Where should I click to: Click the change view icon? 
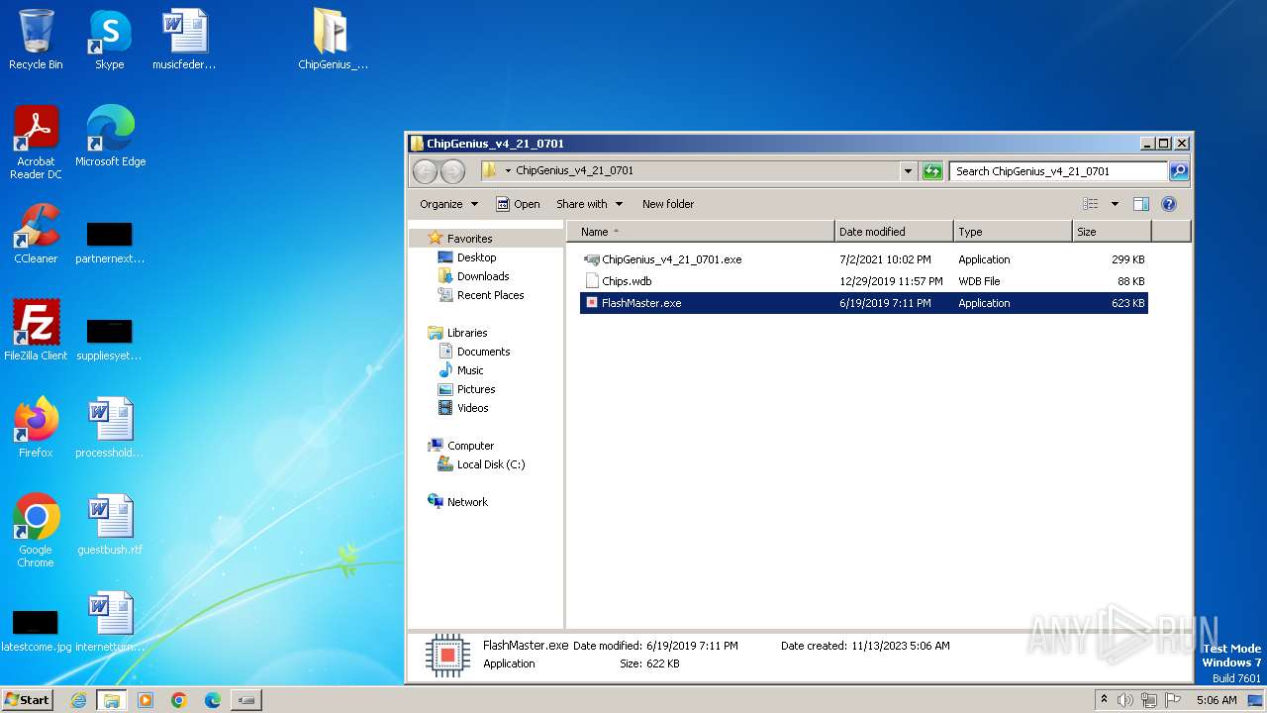click(1091, 204)
